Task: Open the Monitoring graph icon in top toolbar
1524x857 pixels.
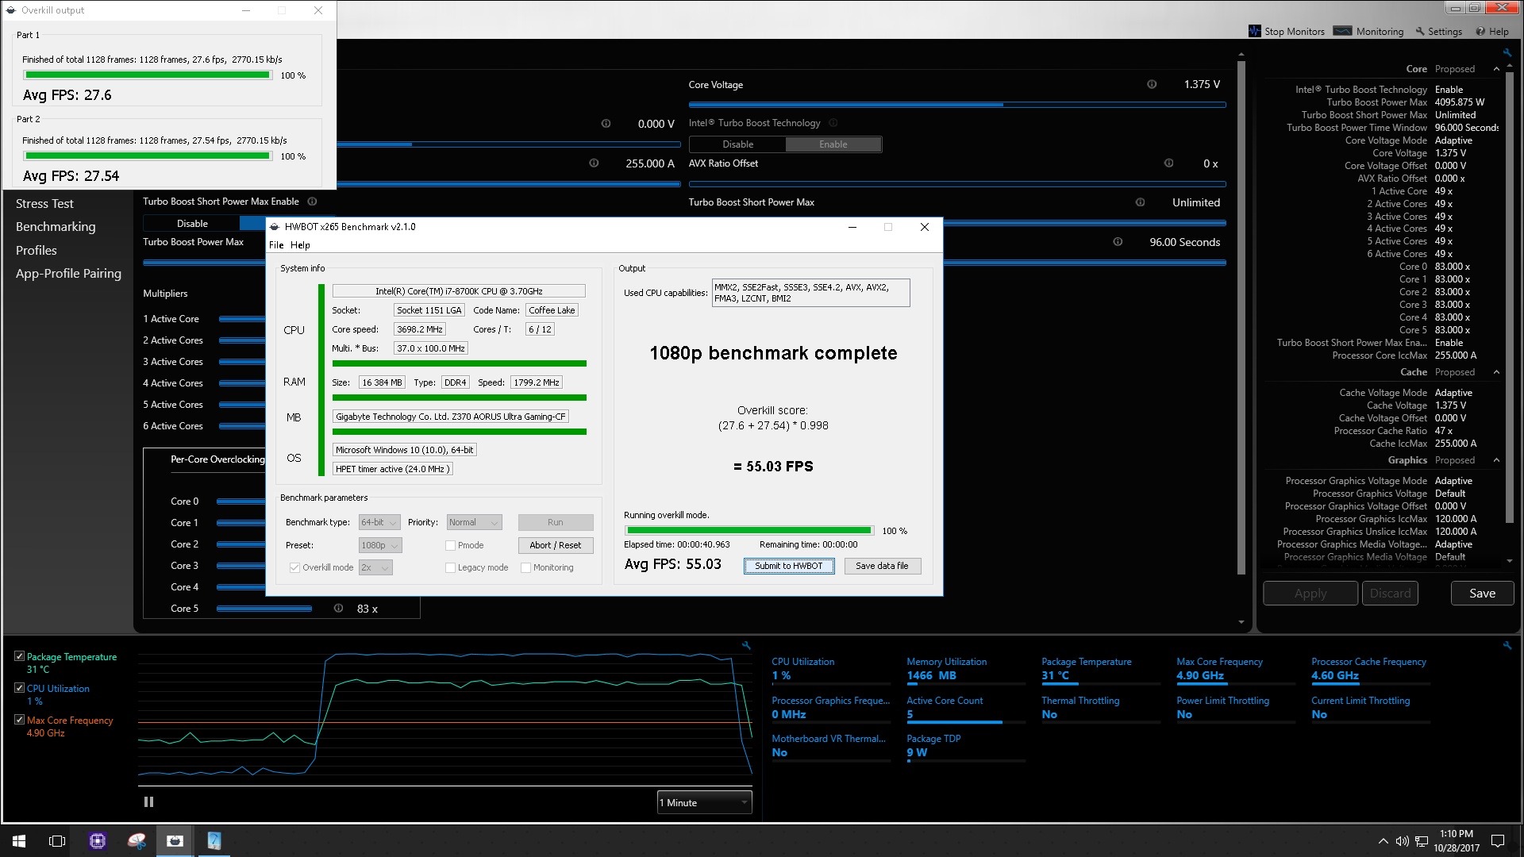Action: (1342, 31)
